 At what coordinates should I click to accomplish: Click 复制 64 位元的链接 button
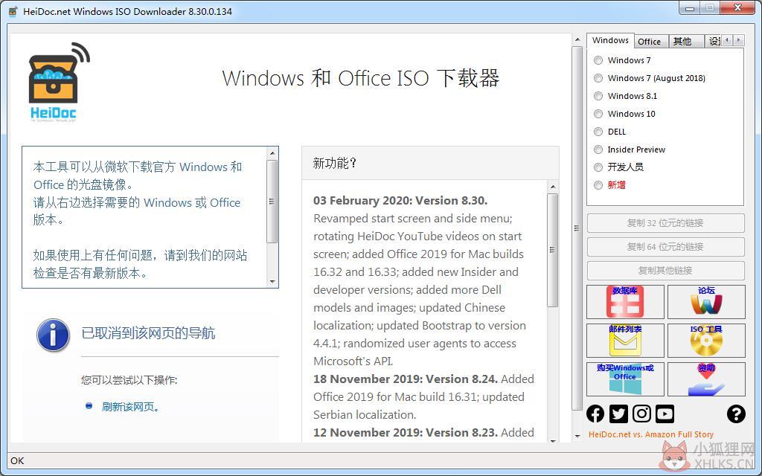[665, 247]
